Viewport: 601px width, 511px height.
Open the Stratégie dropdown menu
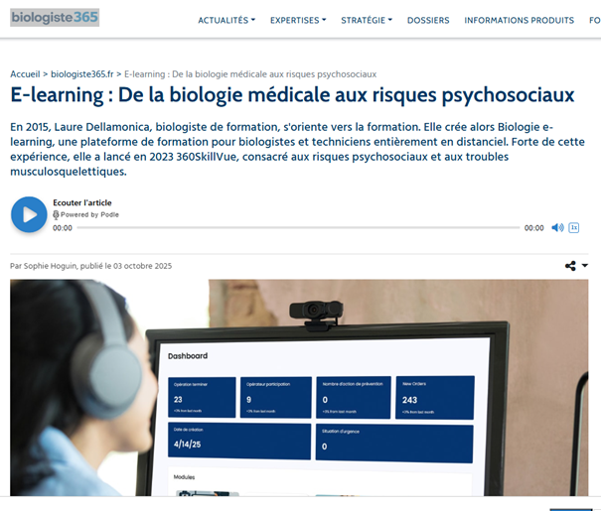(x=366, y=20)
